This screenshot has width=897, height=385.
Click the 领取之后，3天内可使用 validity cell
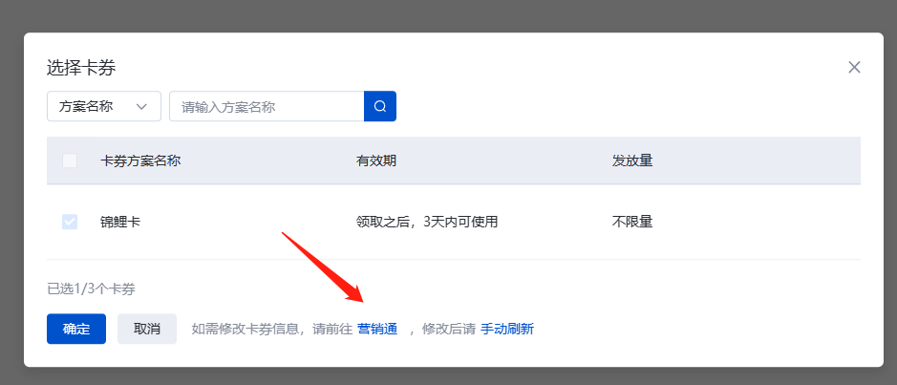(x=427, y=222)
